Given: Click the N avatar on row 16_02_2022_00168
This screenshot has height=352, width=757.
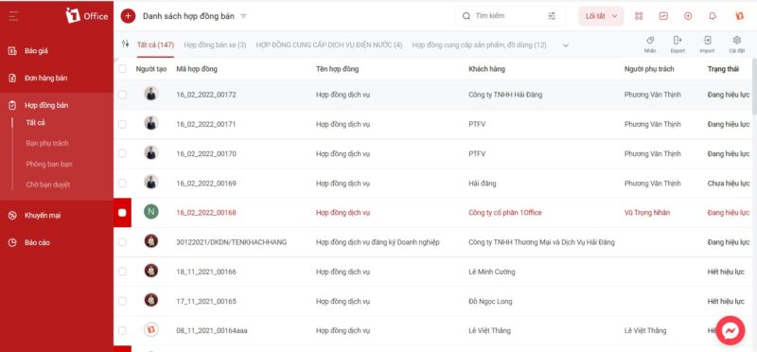Looking at the screenshot, I should tap(151, 212).
